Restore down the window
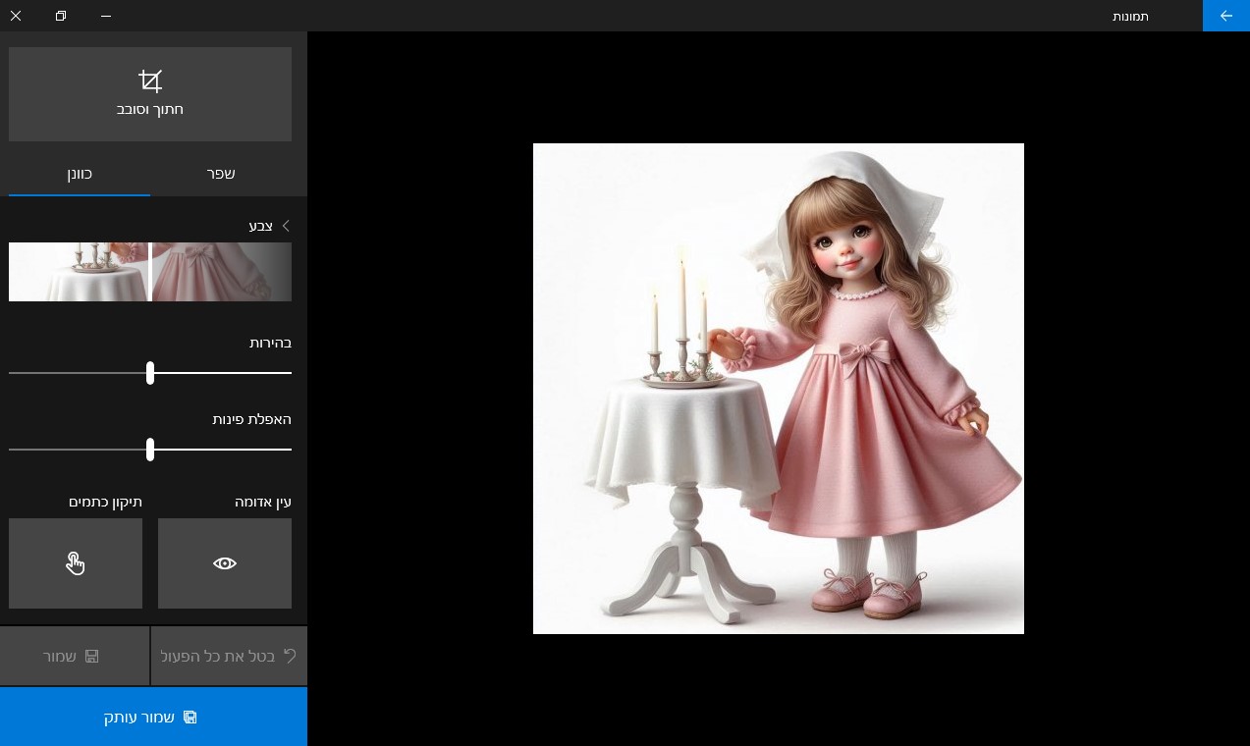 click(61, 16)
